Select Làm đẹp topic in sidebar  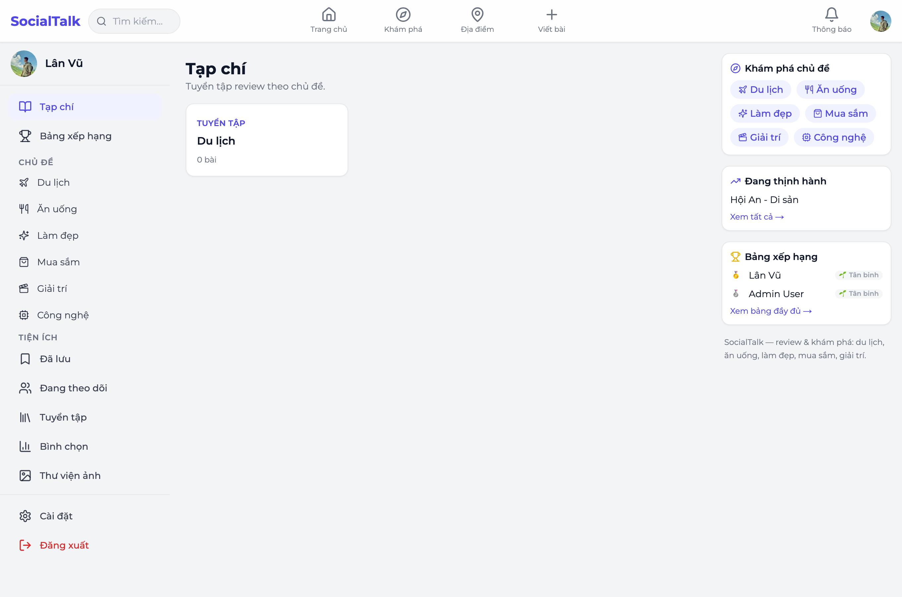click(85, 235)
